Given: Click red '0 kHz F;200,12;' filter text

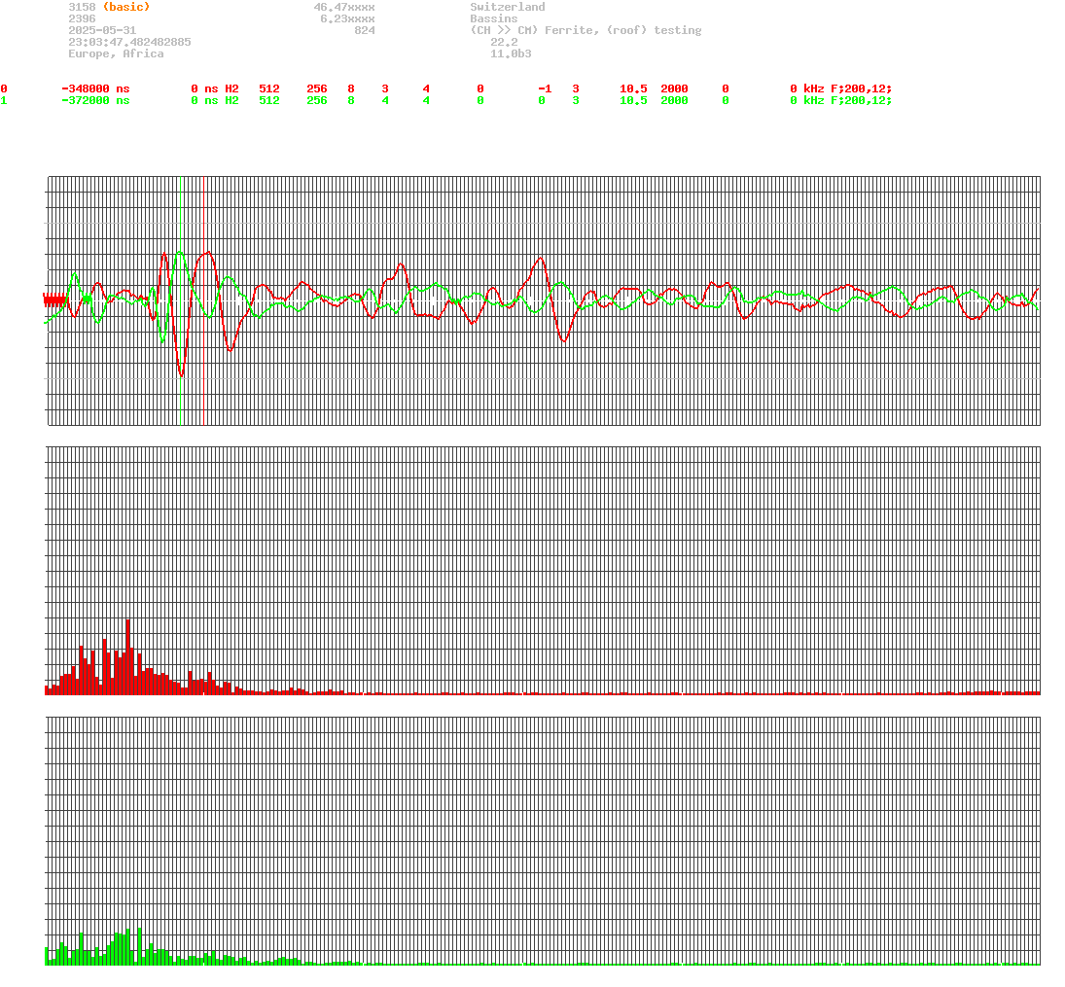Looking at the screenshot, I should pyautogui.click(x=841, y=89).
